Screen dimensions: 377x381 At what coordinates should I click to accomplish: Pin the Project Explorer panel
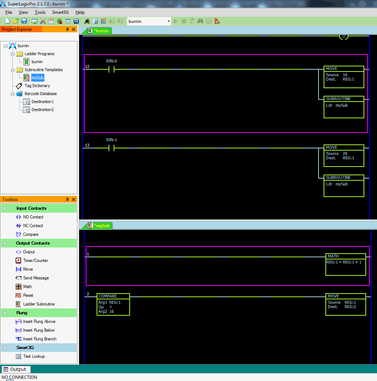click(x=67, y=29)
